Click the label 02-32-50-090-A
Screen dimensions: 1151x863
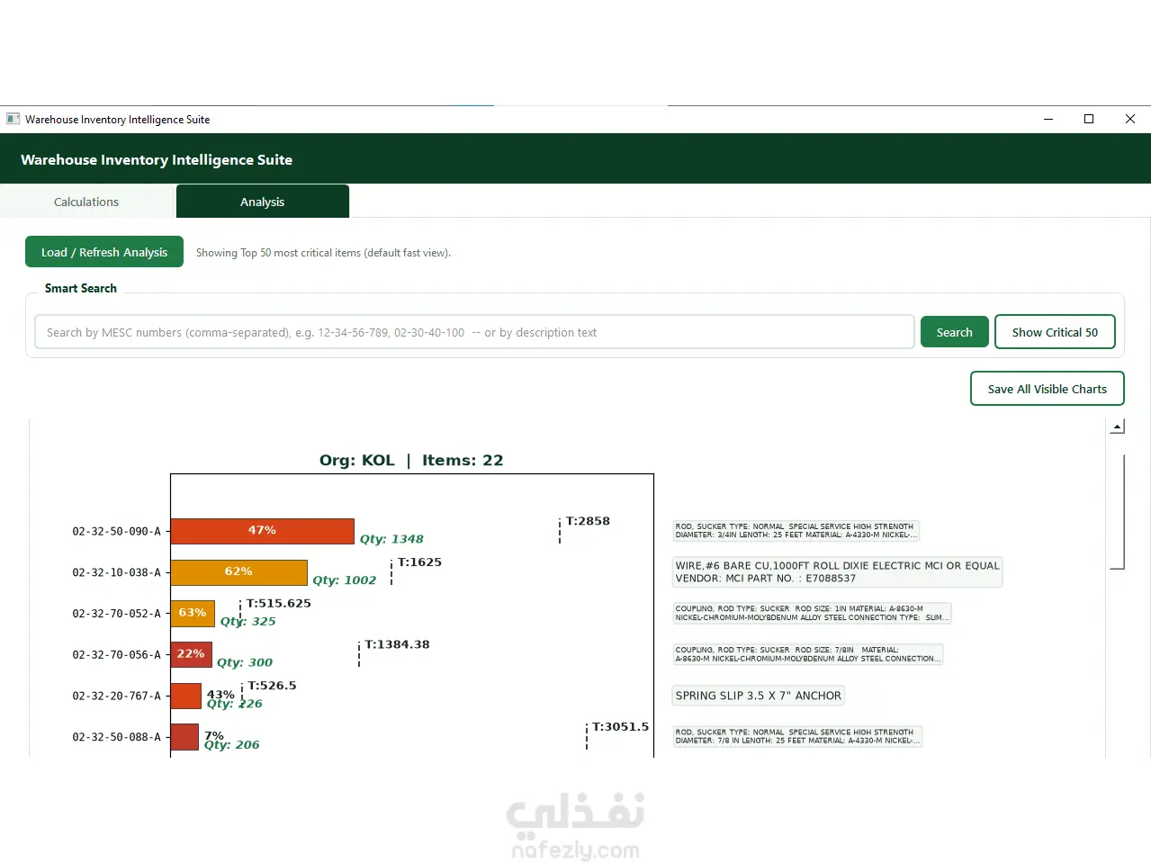click(x=117, y=531)
